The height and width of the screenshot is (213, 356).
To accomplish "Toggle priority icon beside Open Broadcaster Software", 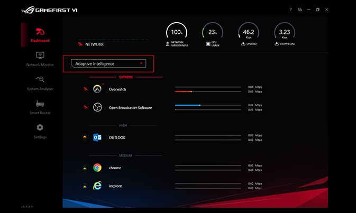I will pyautogui.click(x=84, y=107).
